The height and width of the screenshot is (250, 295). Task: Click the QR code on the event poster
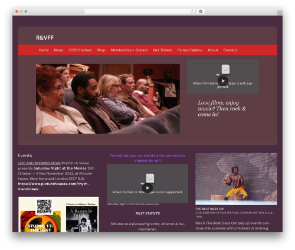pyautogui.click(x=44, y=206)
